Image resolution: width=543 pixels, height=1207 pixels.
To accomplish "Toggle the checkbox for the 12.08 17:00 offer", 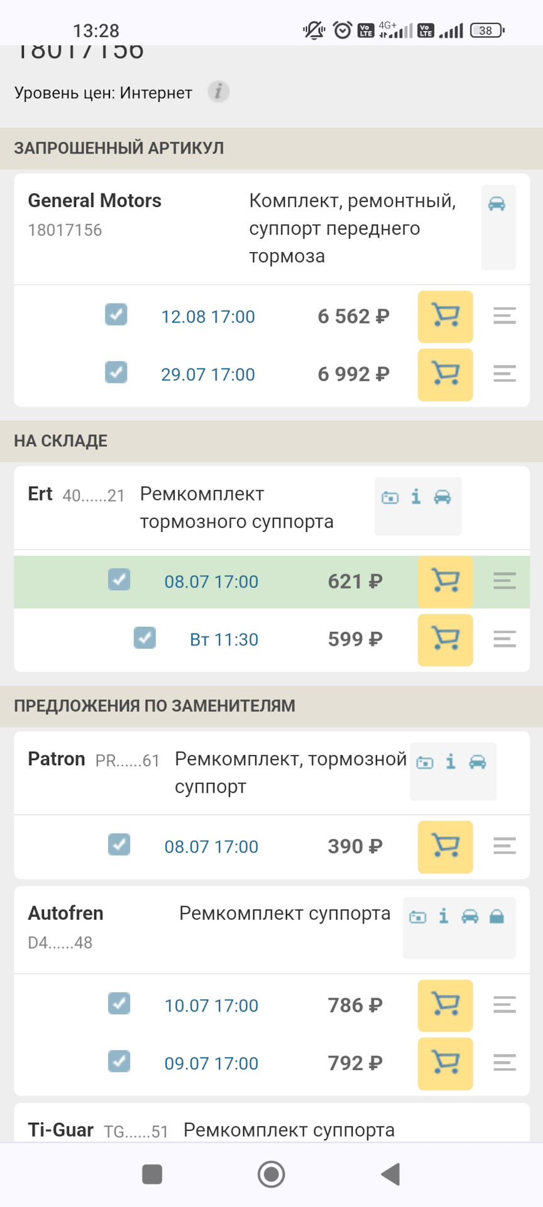I will pos(116,314).
